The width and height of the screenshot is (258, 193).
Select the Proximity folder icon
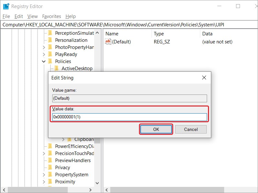pyautogui.click(x=50, y=181)
